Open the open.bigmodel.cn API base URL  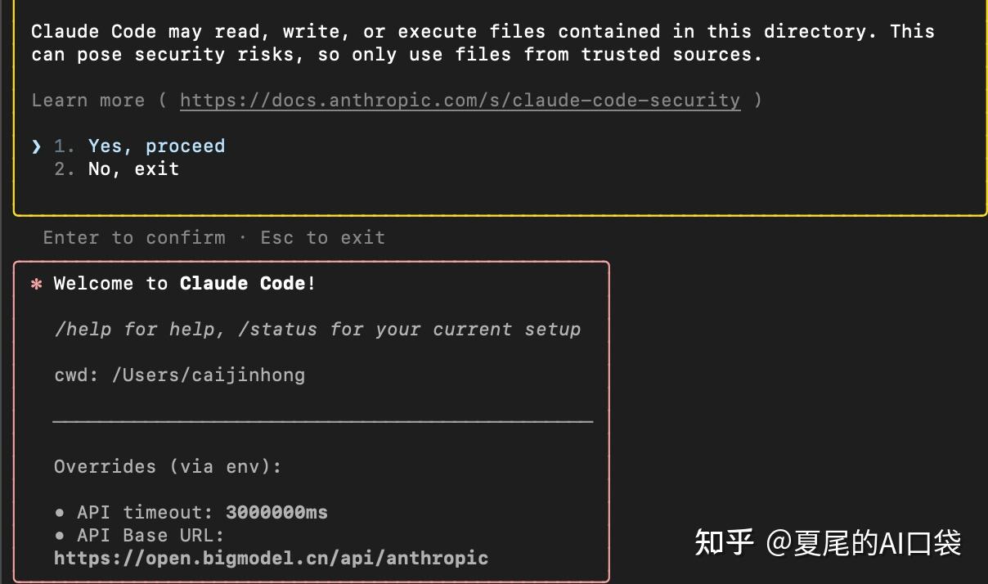(271, 559)
